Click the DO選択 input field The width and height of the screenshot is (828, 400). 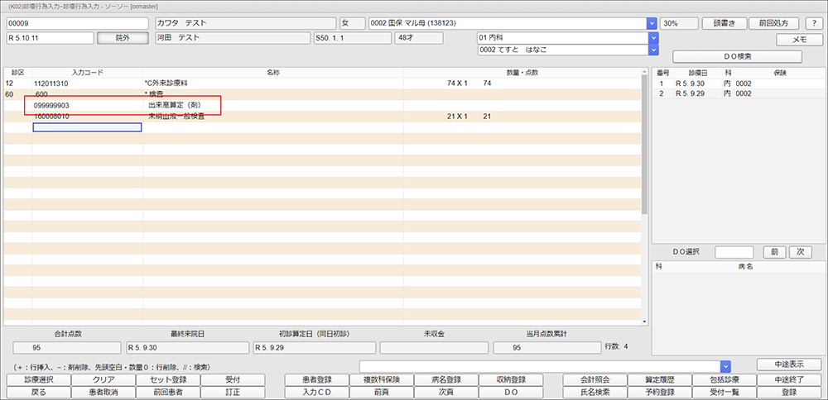tap(734, 252)
